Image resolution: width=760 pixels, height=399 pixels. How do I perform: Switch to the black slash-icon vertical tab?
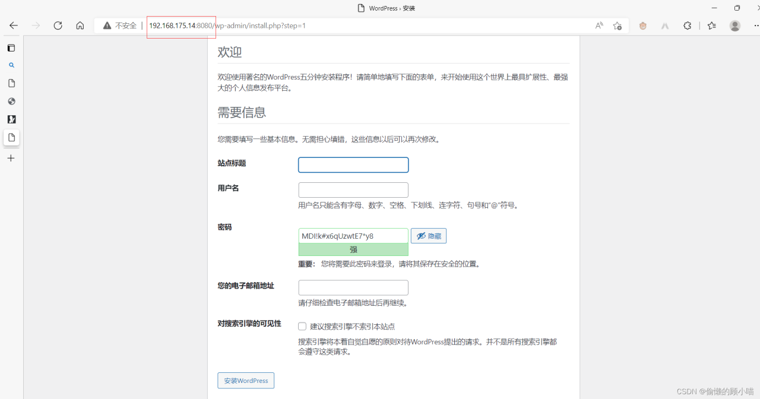11,119
